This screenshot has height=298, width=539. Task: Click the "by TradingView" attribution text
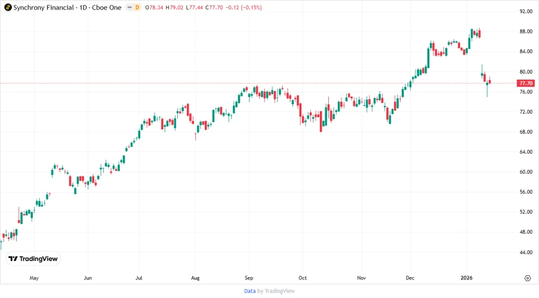click(276, 291)
